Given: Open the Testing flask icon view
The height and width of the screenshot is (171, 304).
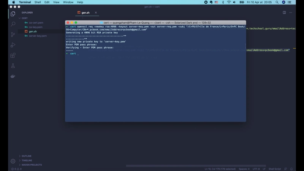Looking at the screenshot, I should (13, 65).
